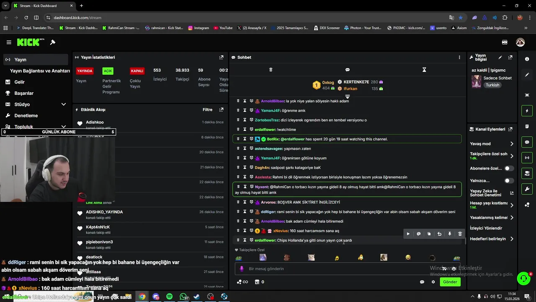536x302 pixels.
Task: Pop out the Kanal Eylemleri panel
Action: [510, 129]
